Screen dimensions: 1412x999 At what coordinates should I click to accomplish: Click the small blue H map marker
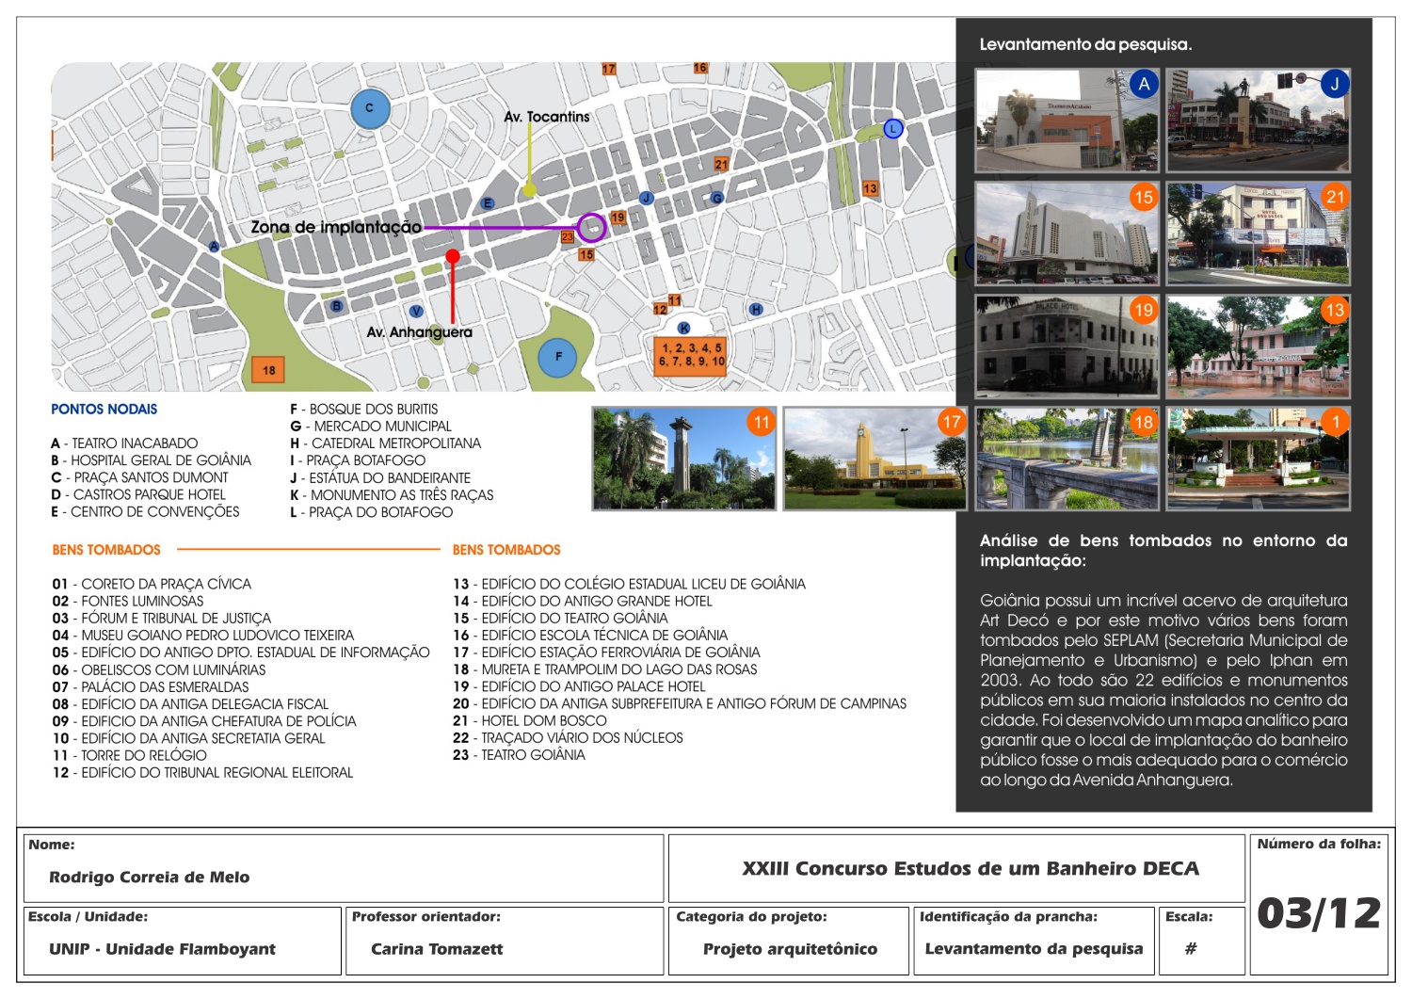point(756,309)
